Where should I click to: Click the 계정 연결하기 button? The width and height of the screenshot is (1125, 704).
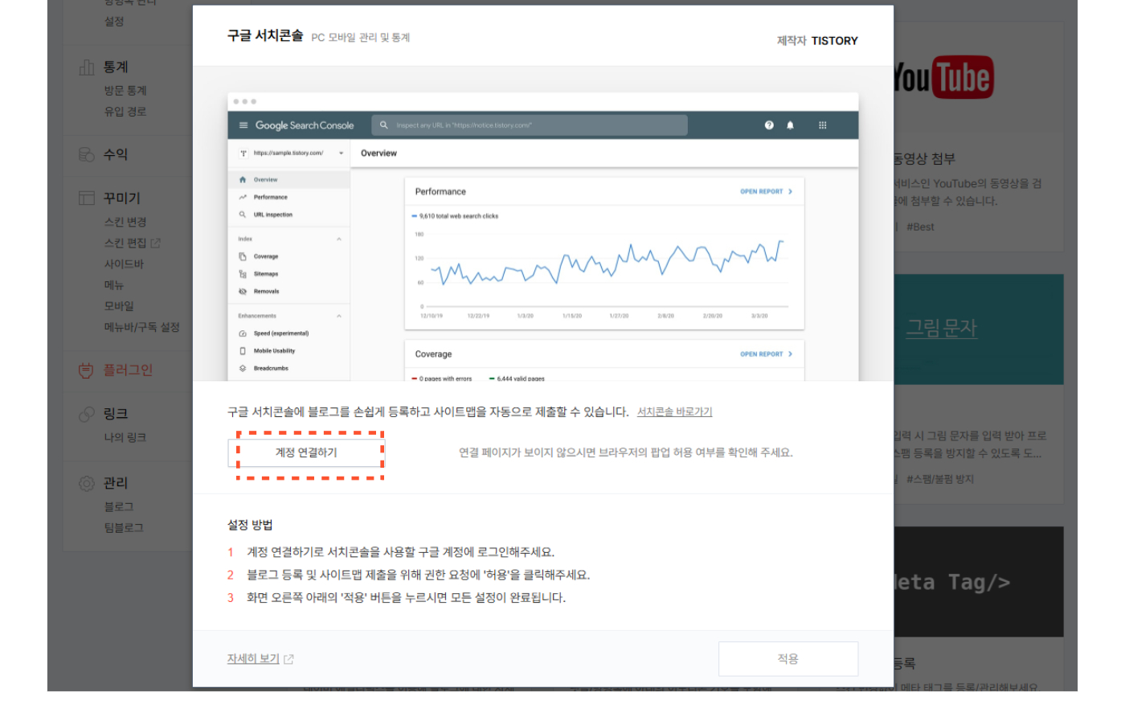pos(305,452)
